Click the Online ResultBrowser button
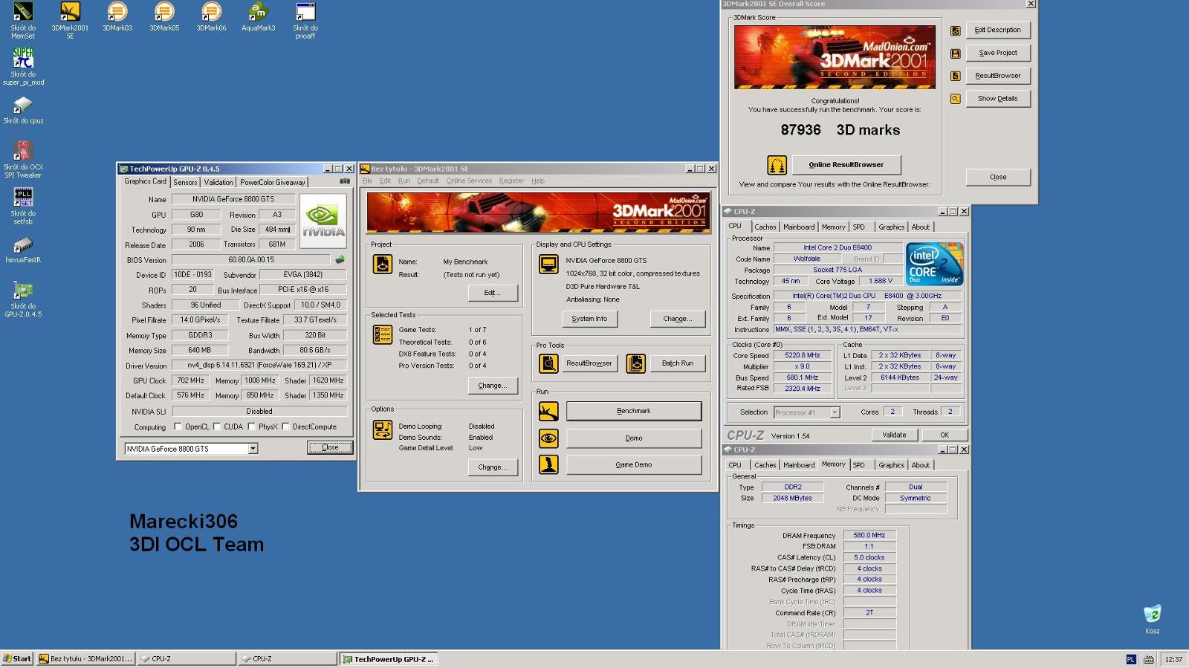The height and width of the screenshot is (668, 1189). (846, 165)
